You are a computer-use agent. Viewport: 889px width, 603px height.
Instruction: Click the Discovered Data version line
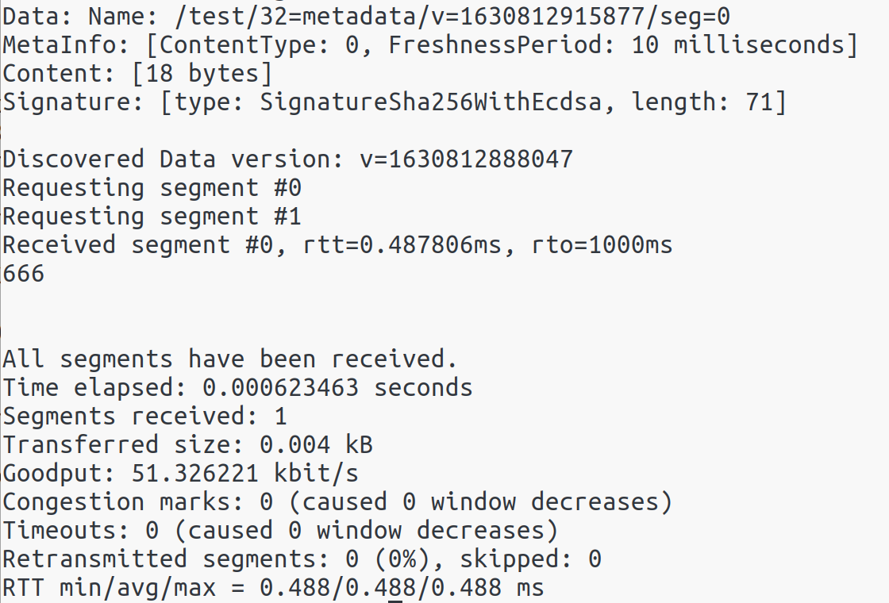coord(288,159)
